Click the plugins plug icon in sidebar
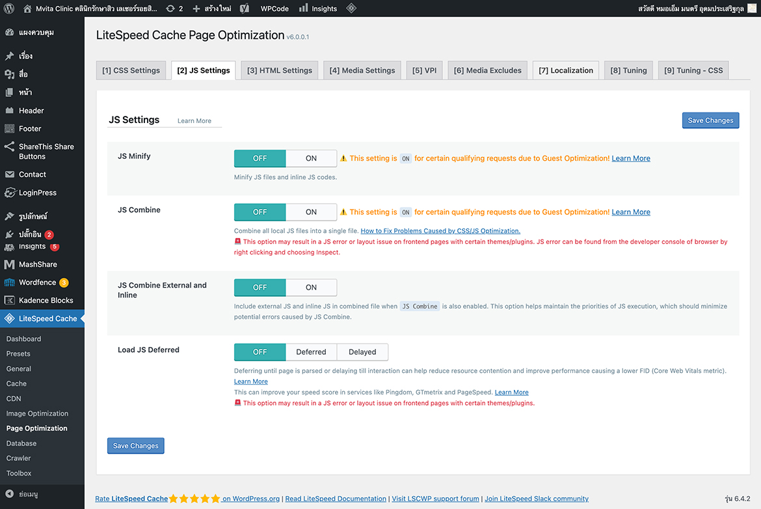 pos(9,234)
